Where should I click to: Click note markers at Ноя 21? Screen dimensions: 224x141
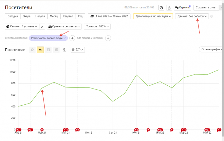(136, 130)
